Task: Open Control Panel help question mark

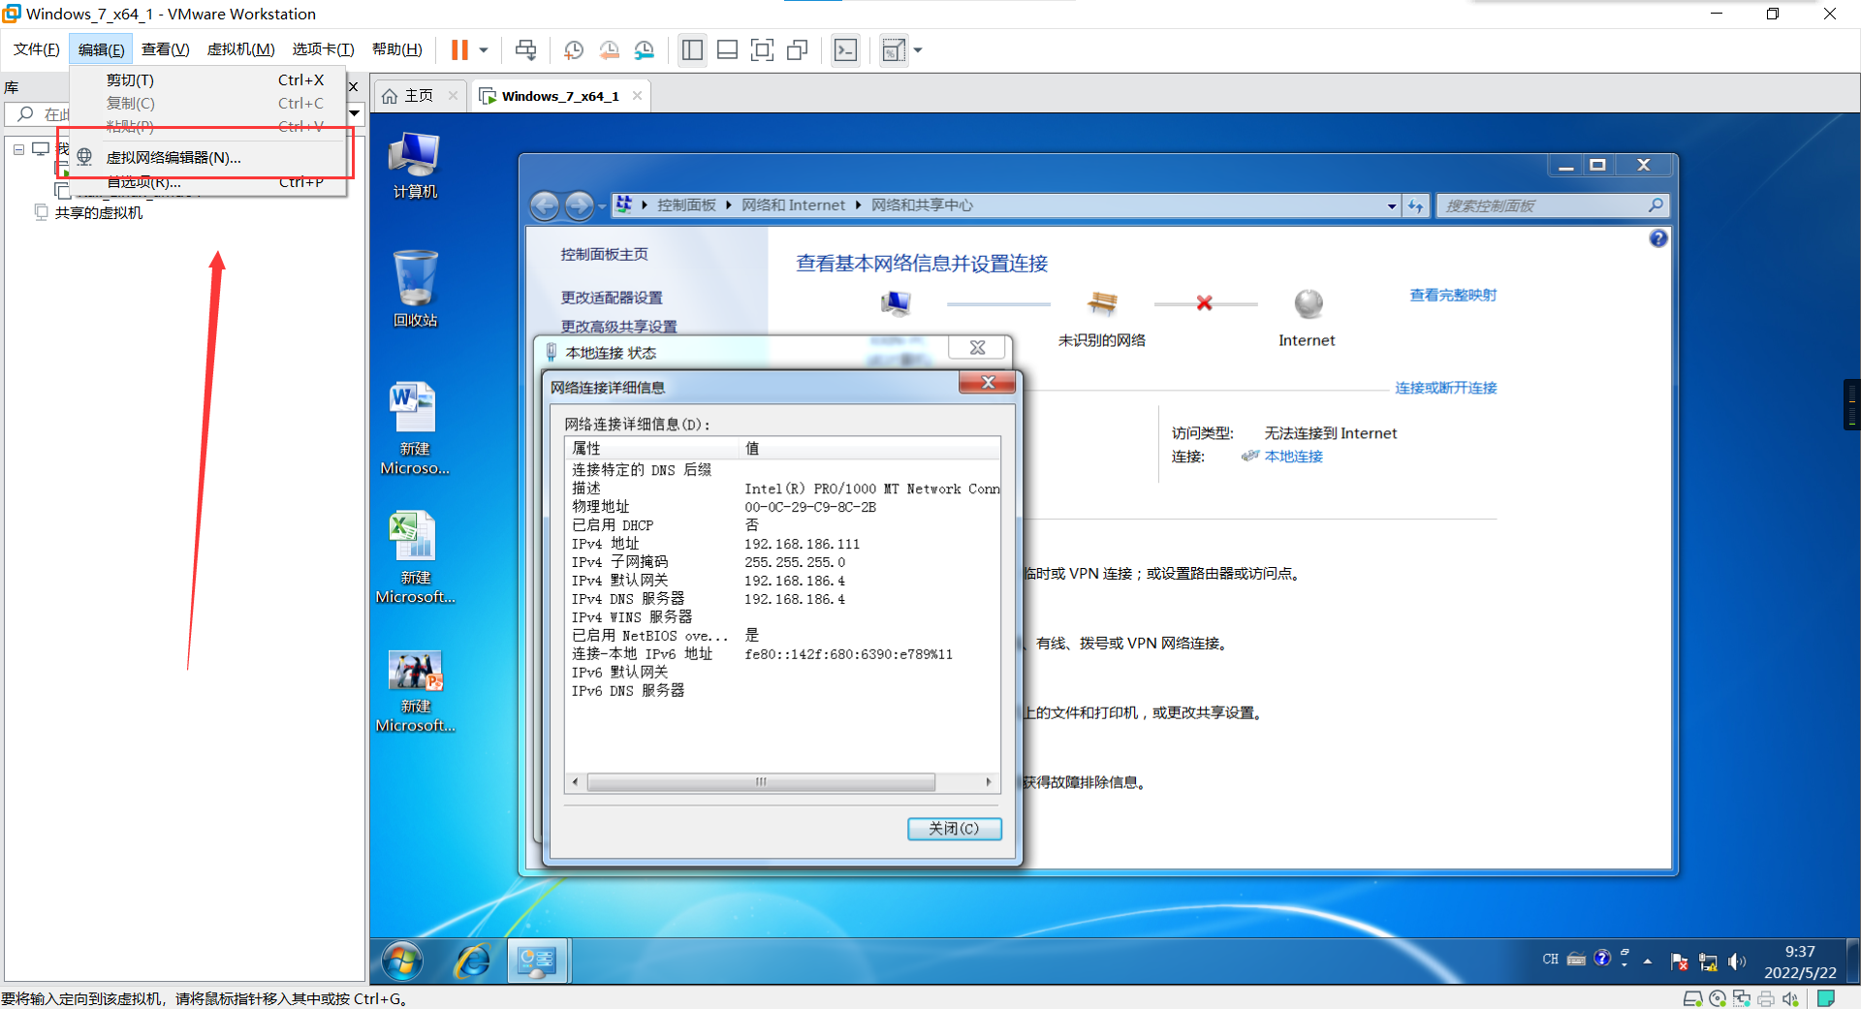Action: pyautogui.click(x=1658, y=238)
